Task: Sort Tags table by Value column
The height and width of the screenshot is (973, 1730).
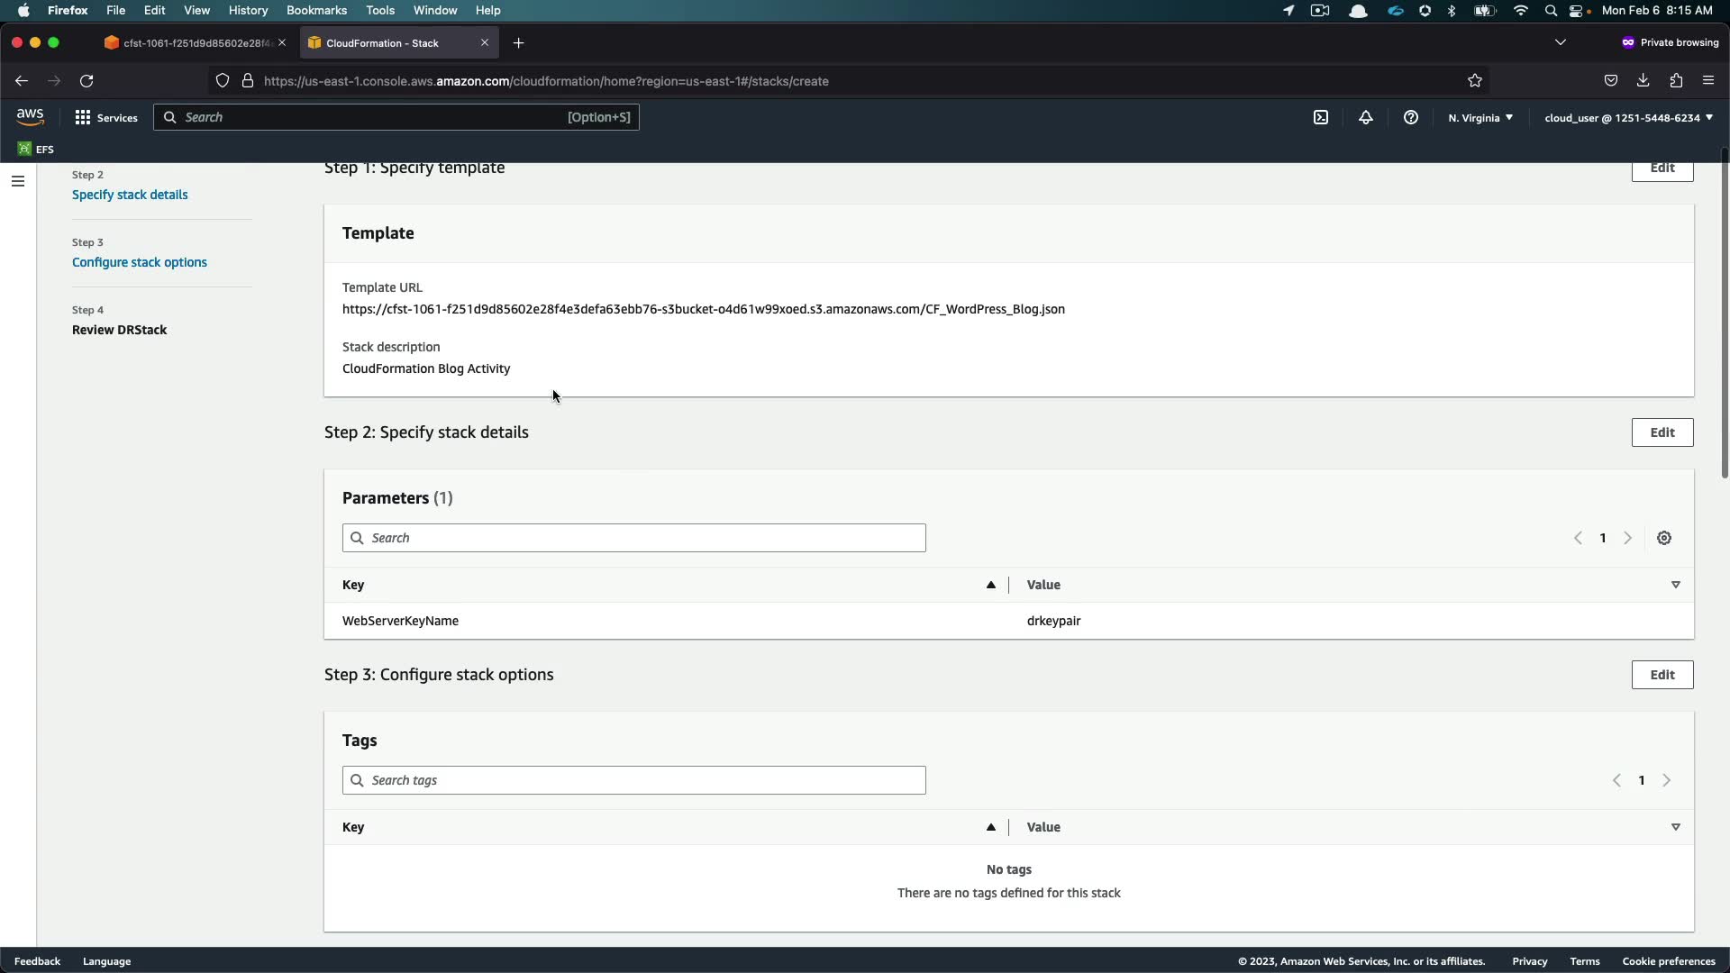Action: coord(1675,827)
